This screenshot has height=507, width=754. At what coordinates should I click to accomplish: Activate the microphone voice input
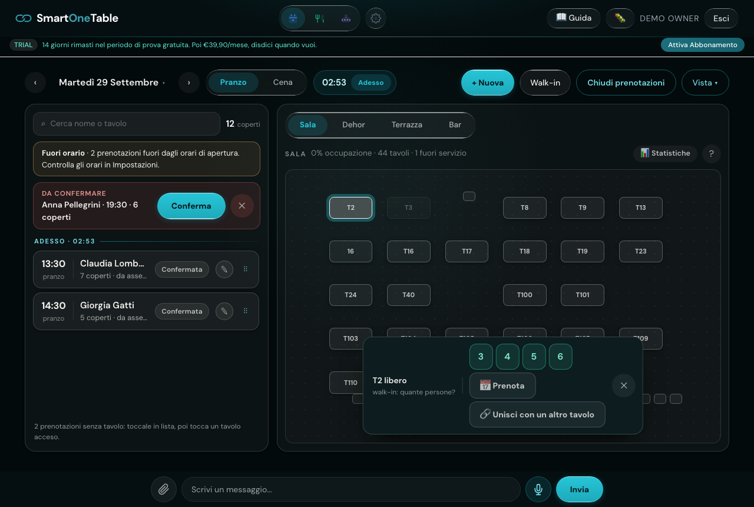[538, 489]
